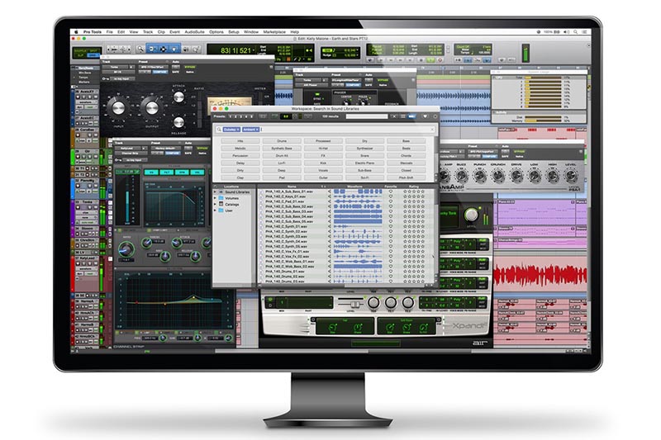This screenshot has height=440, width=661.
Task: Preview PHA_140_C_Keys_01.wav with its speaker icon
Action: [330, 196]
